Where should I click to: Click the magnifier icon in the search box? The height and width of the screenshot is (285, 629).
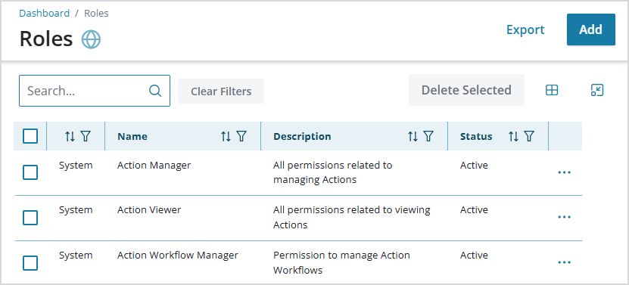point(155,91)
